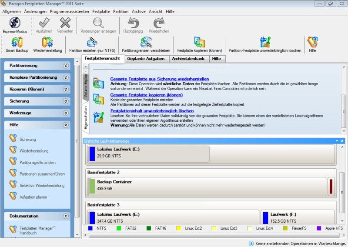Select Lokales Laufwerk (E:) partition

(x=173, y=217)
